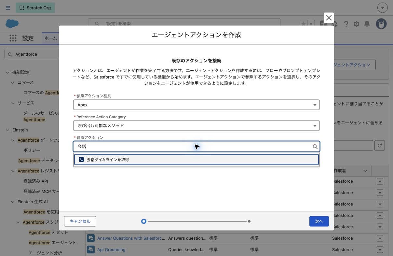Collapse the Agentforce レジストリ node
The image size is (393, 256).
pyautogui.click(x=13, y=171)
